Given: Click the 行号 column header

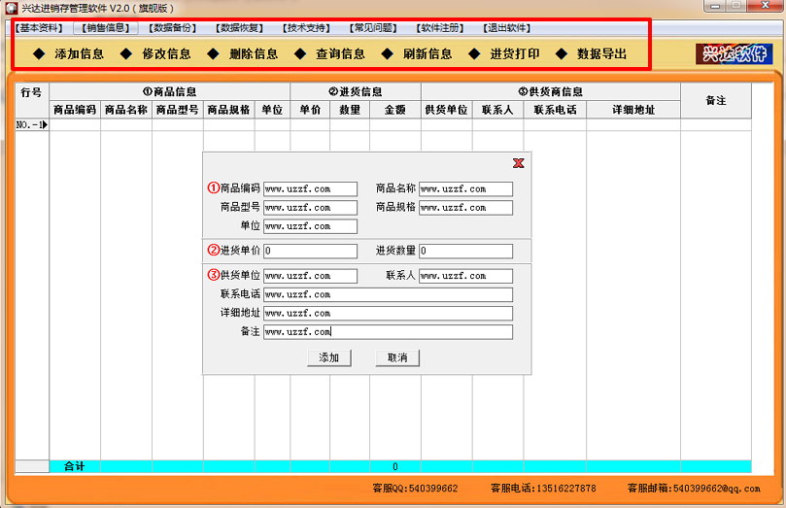Looking at the screenshot, I should tap(32, 101).
